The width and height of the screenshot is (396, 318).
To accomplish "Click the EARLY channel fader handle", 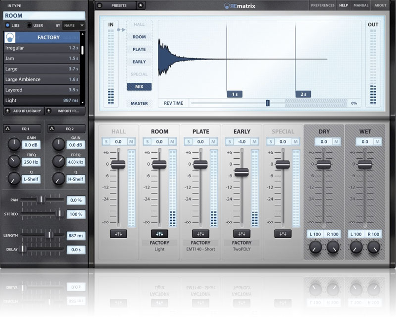I will pos(242,173).
